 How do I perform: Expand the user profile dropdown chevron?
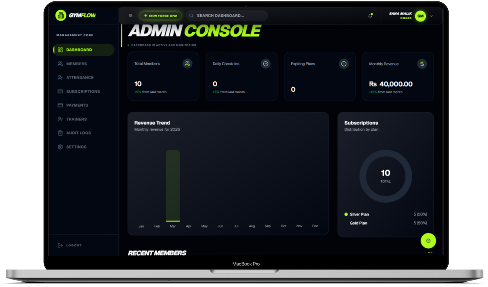point(431,16)
